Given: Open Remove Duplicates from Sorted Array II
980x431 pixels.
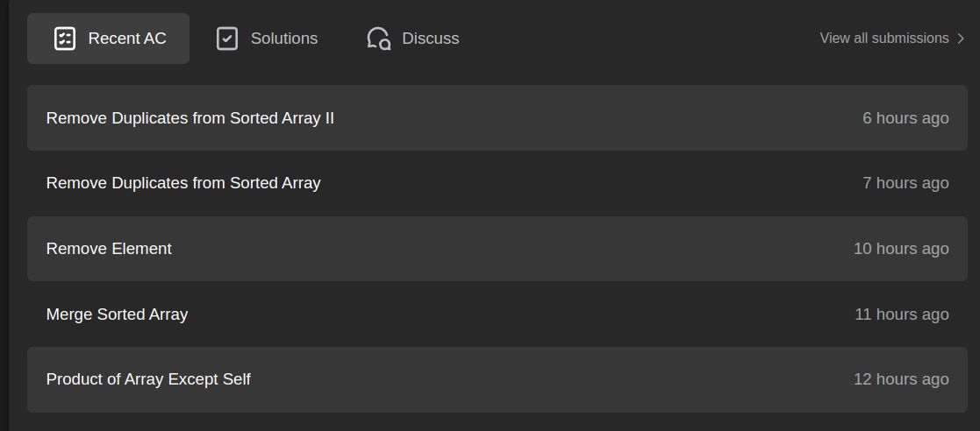Looking at the screenshot, I should click(x=190, y=118).
